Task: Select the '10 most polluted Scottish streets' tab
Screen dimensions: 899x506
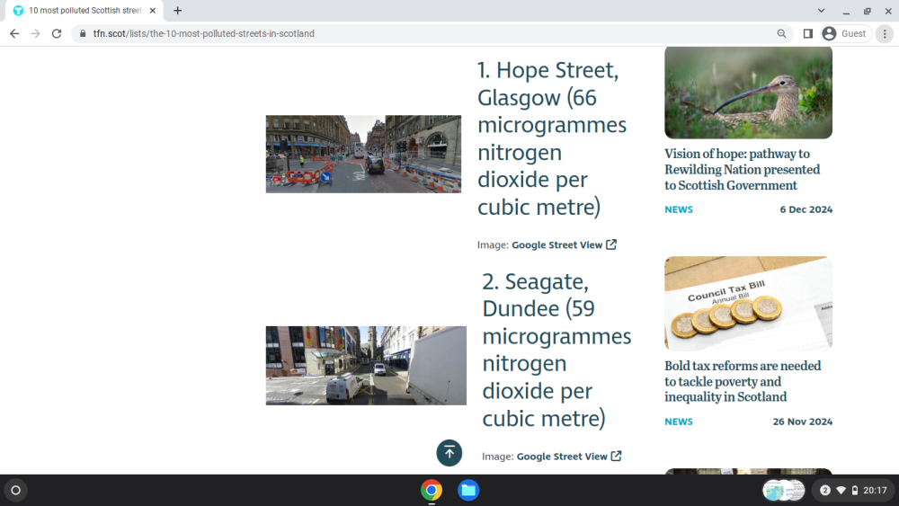Action: 85,10
